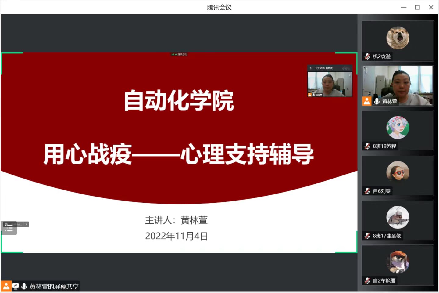Click the orange host badge on 黄林萱's video tile
The height and width of the screenshot is (293, 439).
point(367,101)
